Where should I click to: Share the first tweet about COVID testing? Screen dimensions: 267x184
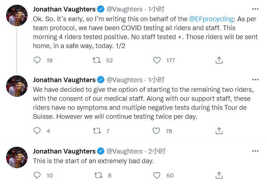coord(219,60)
